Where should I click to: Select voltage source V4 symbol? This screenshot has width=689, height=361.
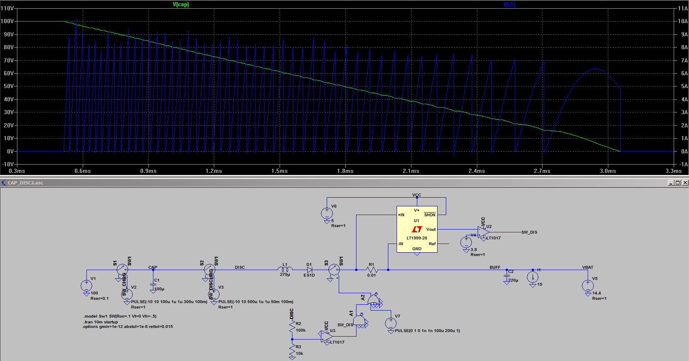point(466,242)
